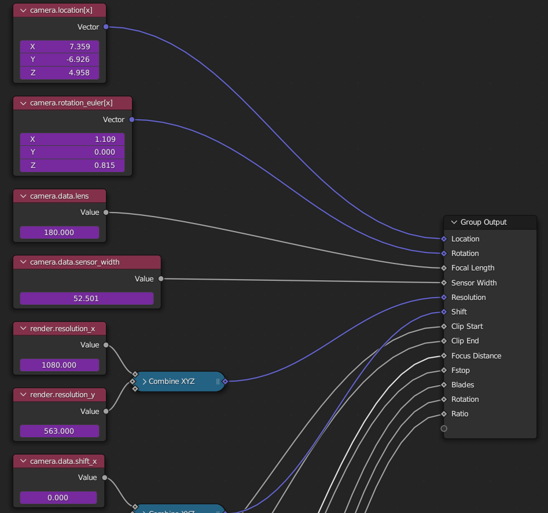Click the Clip Start input socket
Image resolution: width=548 pixels, height=513 pixels.
point(444,326)
